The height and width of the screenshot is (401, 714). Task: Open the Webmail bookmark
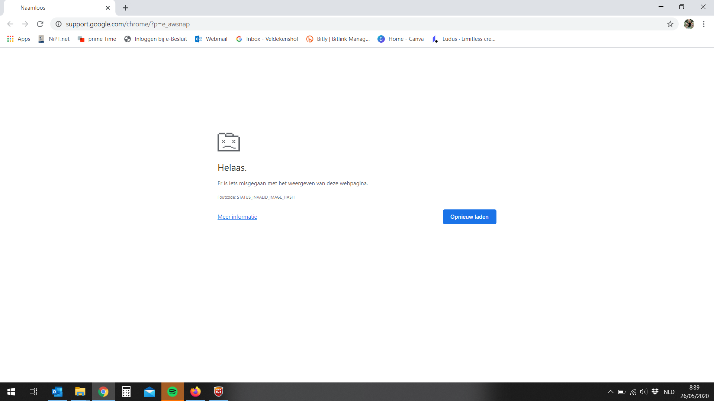coord(211,39)
